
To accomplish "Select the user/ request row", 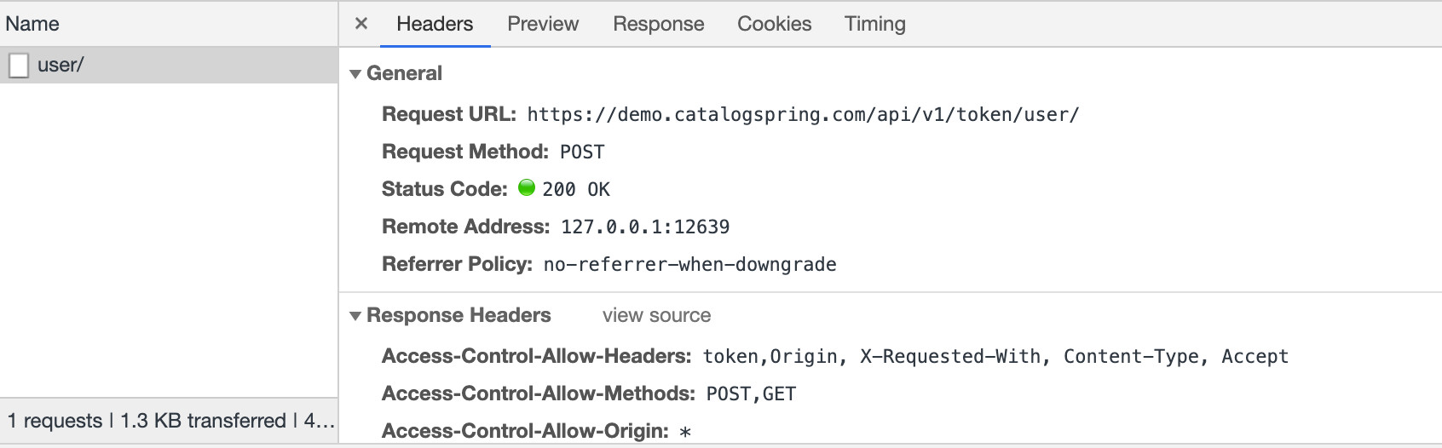I will (x=169, y=65).
